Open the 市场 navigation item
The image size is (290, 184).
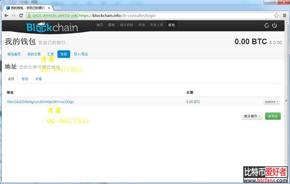pos(141,25)
